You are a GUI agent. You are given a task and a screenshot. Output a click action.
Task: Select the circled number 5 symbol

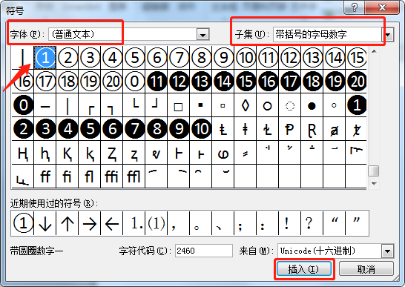tap(134, 57)
